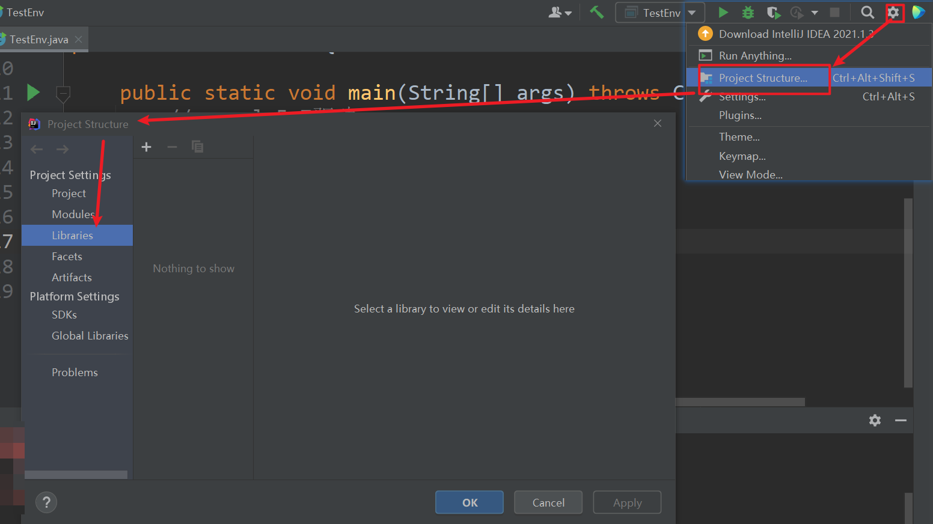Click the copy library icon
Image resolution: width=933 pixels, height=524 pixels.
click(197, 147)
